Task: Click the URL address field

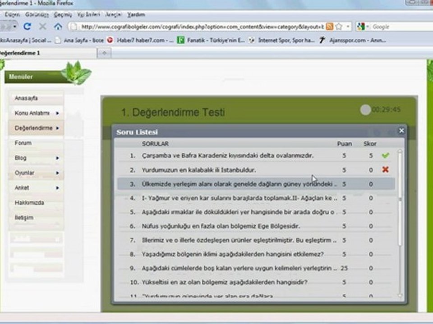Action: 202,27
